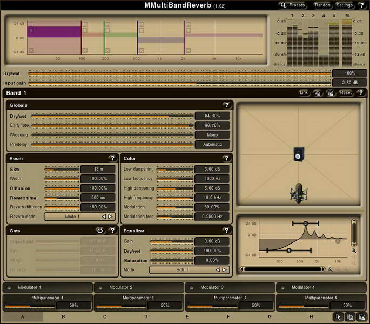Toggle the Band 1 Link button

[304, 93]
